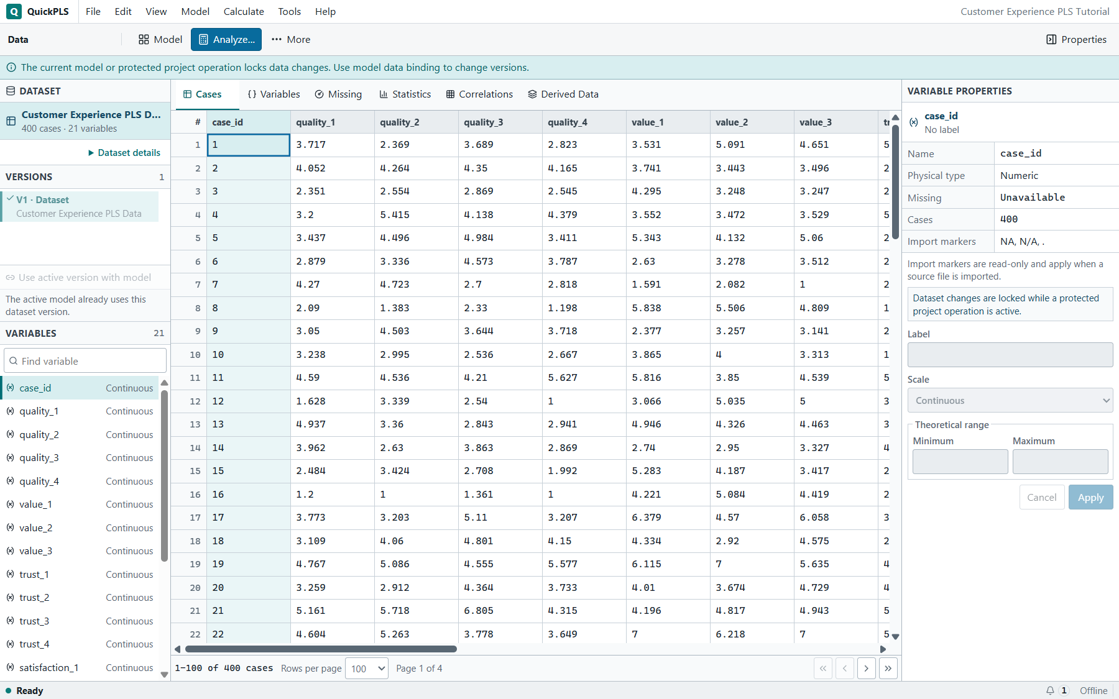Click table scroll right arrow
This screenshot has height=699, width=1119.
(883, 649)
